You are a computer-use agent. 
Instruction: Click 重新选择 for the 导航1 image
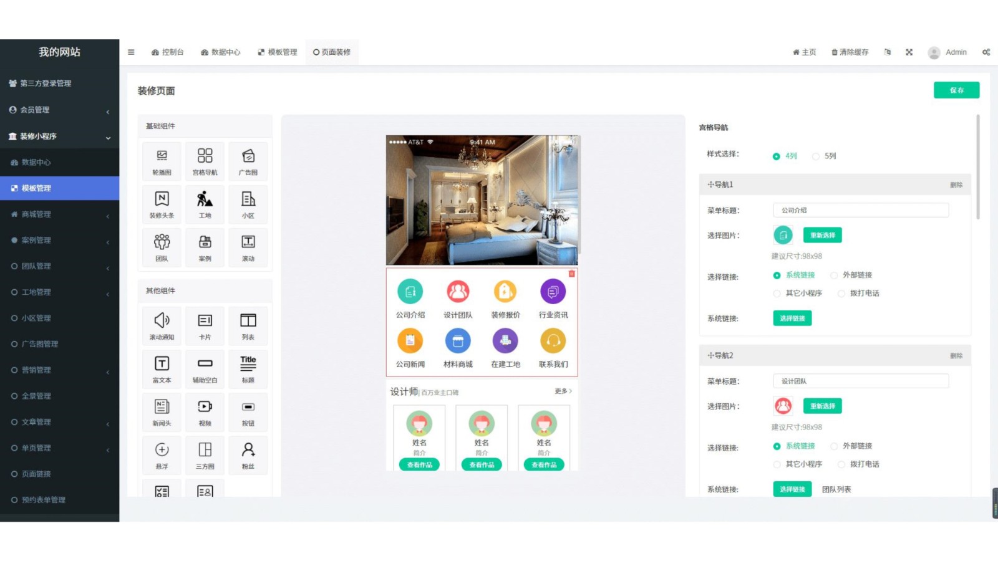(822, 236)
